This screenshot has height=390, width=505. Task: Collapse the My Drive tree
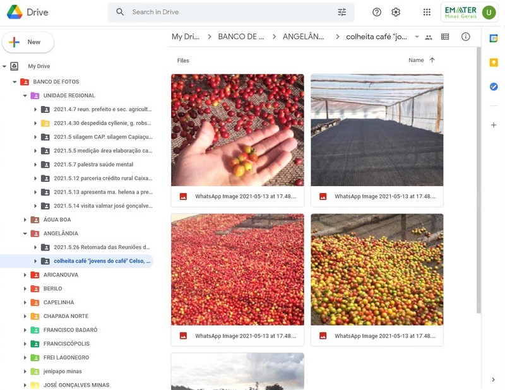pos(4,66)
